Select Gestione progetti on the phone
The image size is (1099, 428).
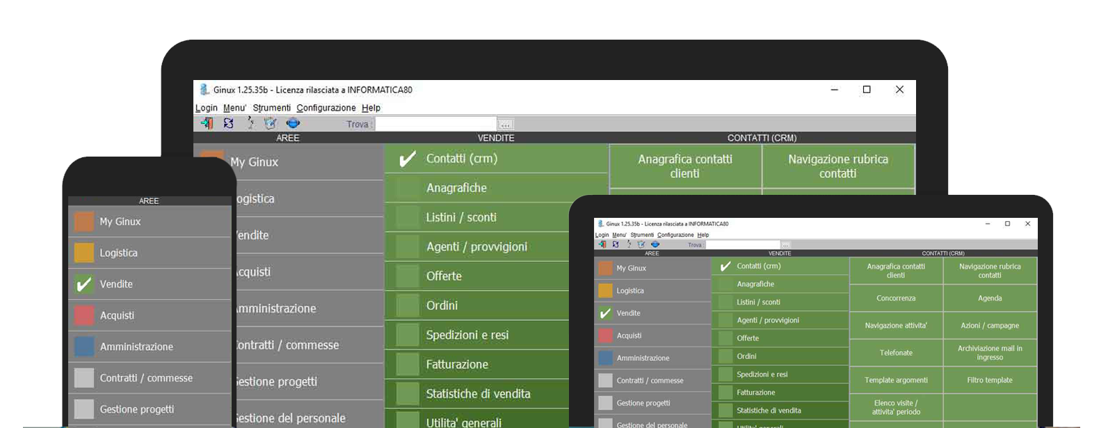[x=150, y=409]
